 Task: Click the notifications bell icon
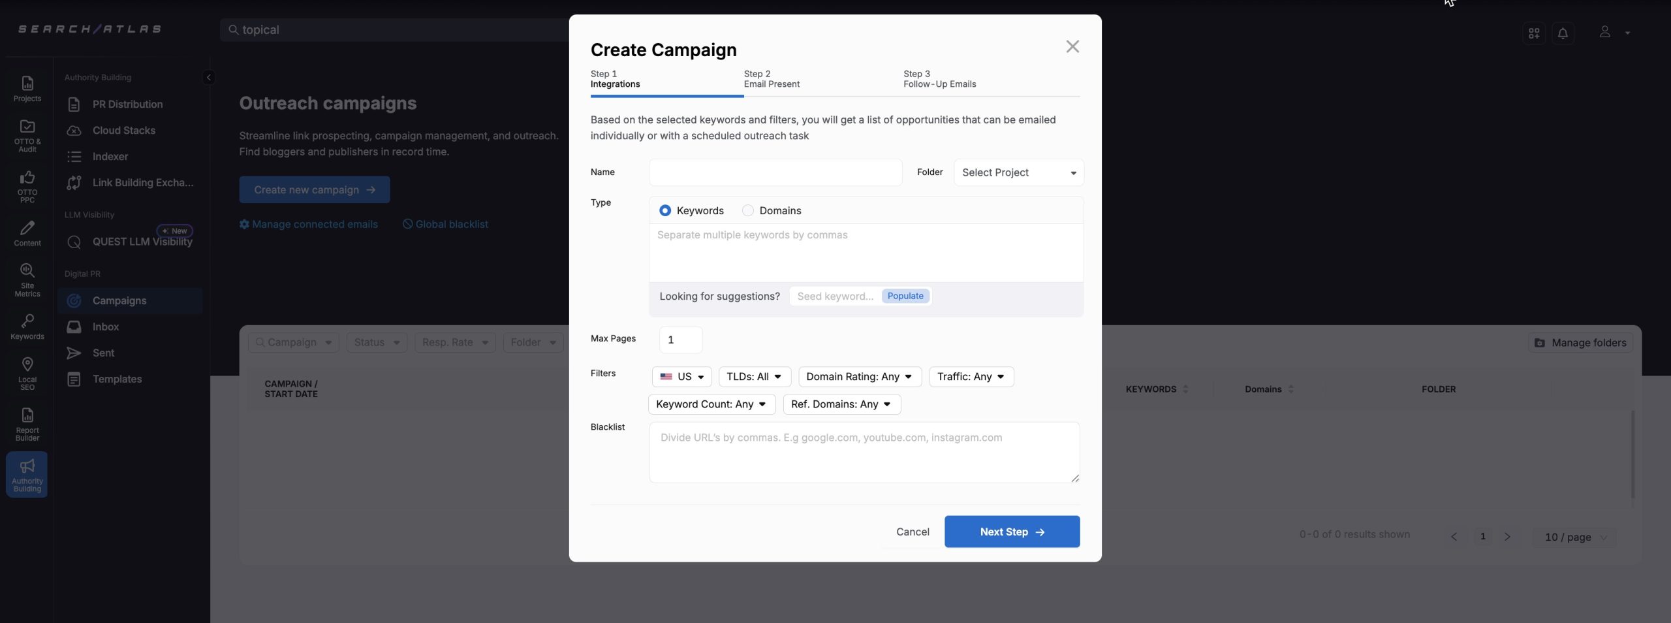pos(1562,33)
